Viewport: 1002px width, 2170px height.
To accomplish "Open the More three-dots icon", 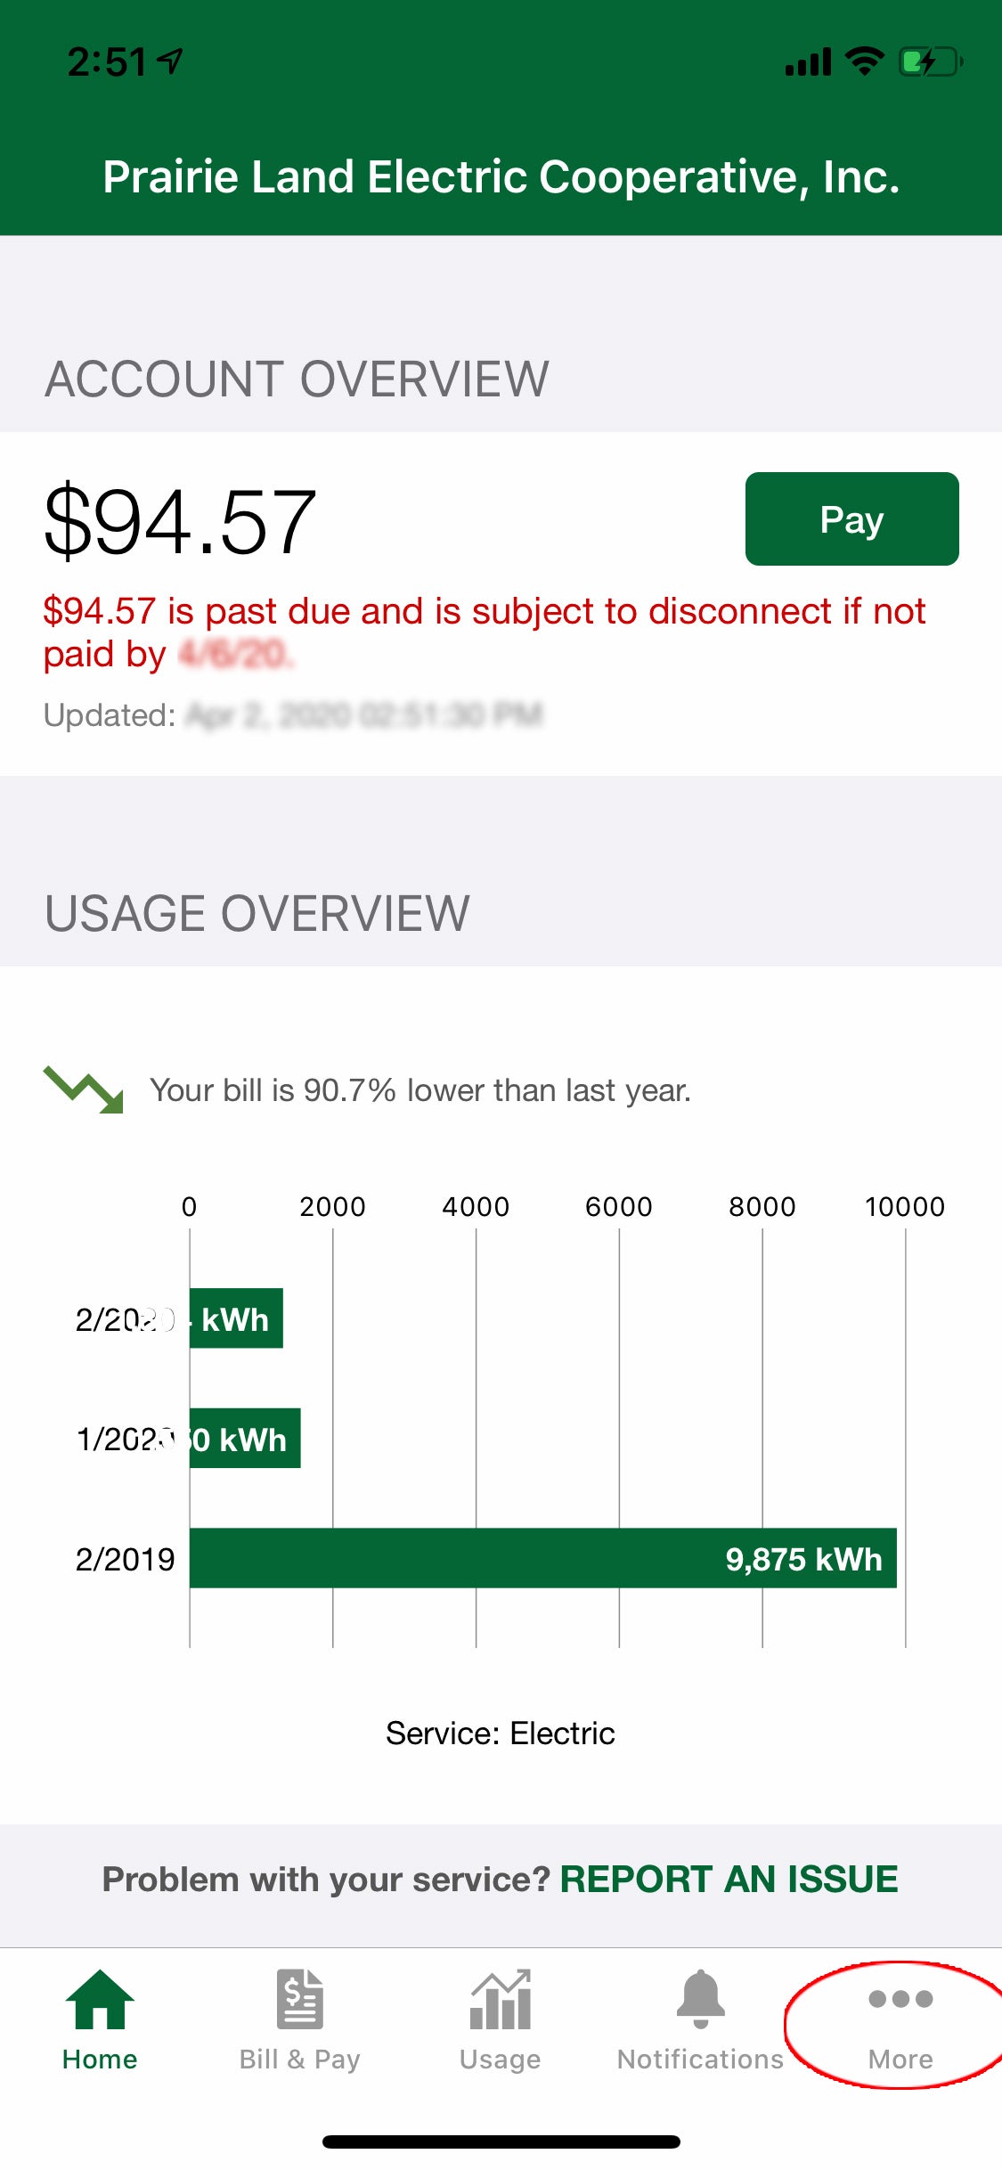I will 900,1999.
